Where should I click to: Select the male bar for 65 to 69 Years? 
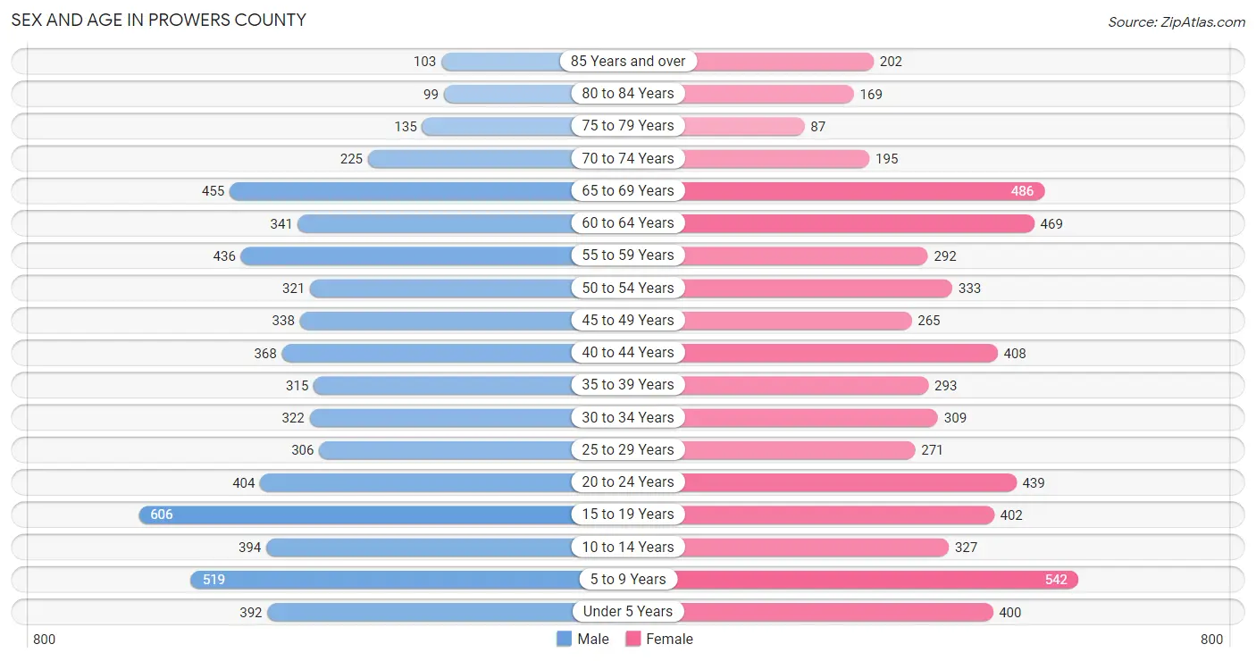click(x=401, y=191)
